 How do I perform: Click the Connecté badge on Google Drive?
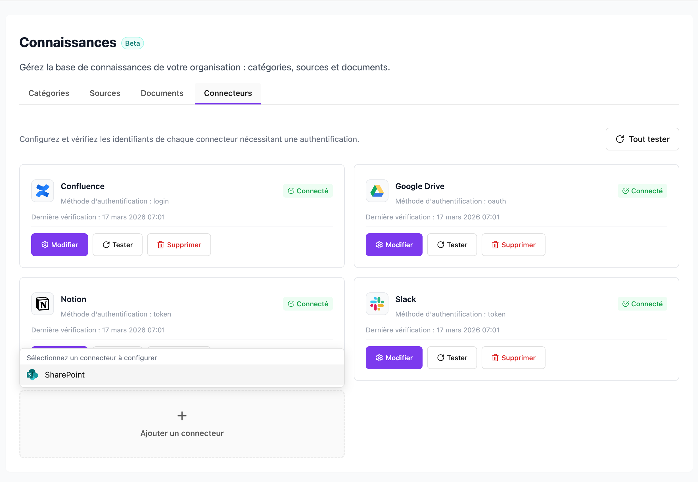[642, 190]
